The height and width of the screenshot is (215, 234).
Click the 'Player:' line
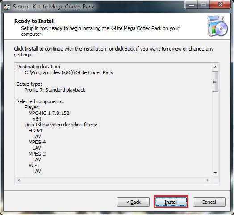[32, 107]
